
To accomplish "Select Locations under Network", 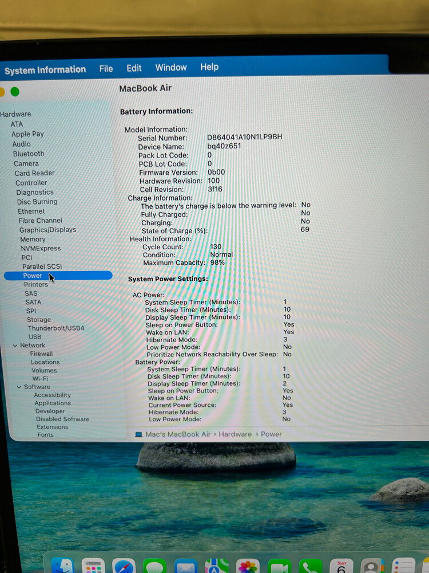I will point(45,362).
